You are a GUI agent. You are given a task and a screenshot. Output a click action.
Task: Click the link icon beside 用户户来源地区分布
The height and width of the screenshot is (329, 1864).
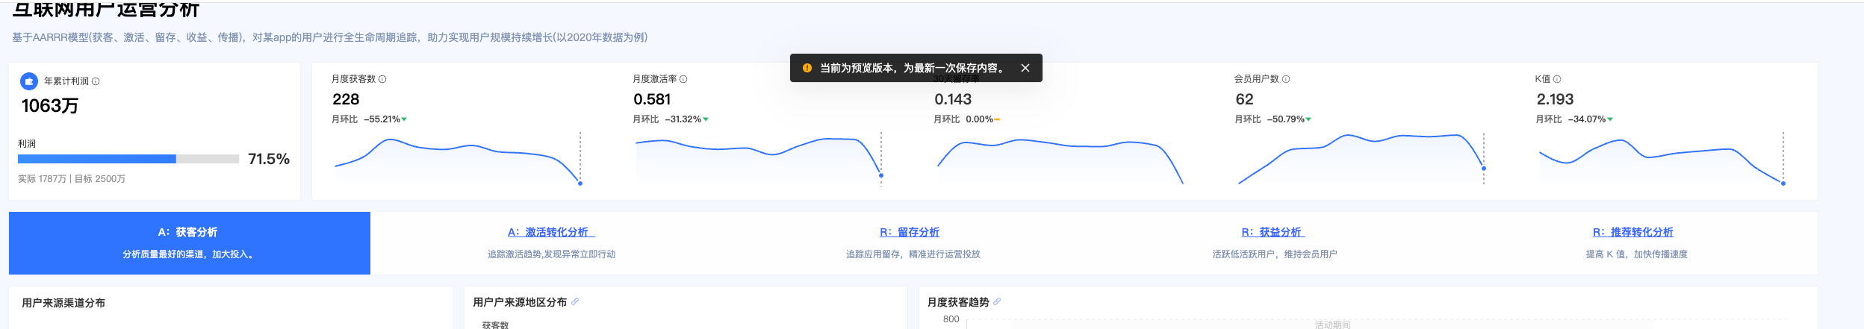pyautogui.click(x=575, y=302)
